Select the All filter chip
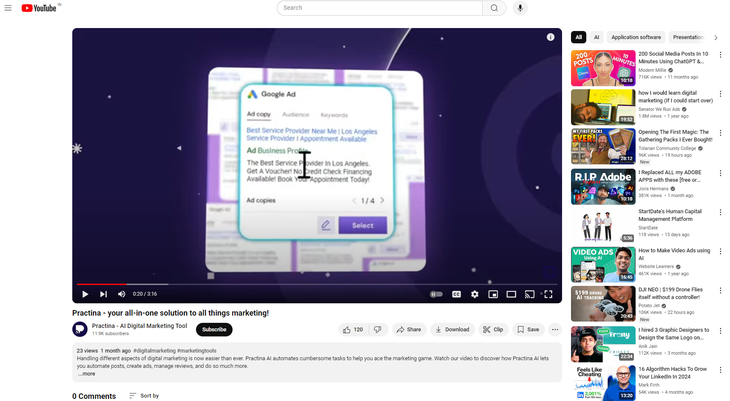This screenshot has width=730, height=401. point(579,37)
